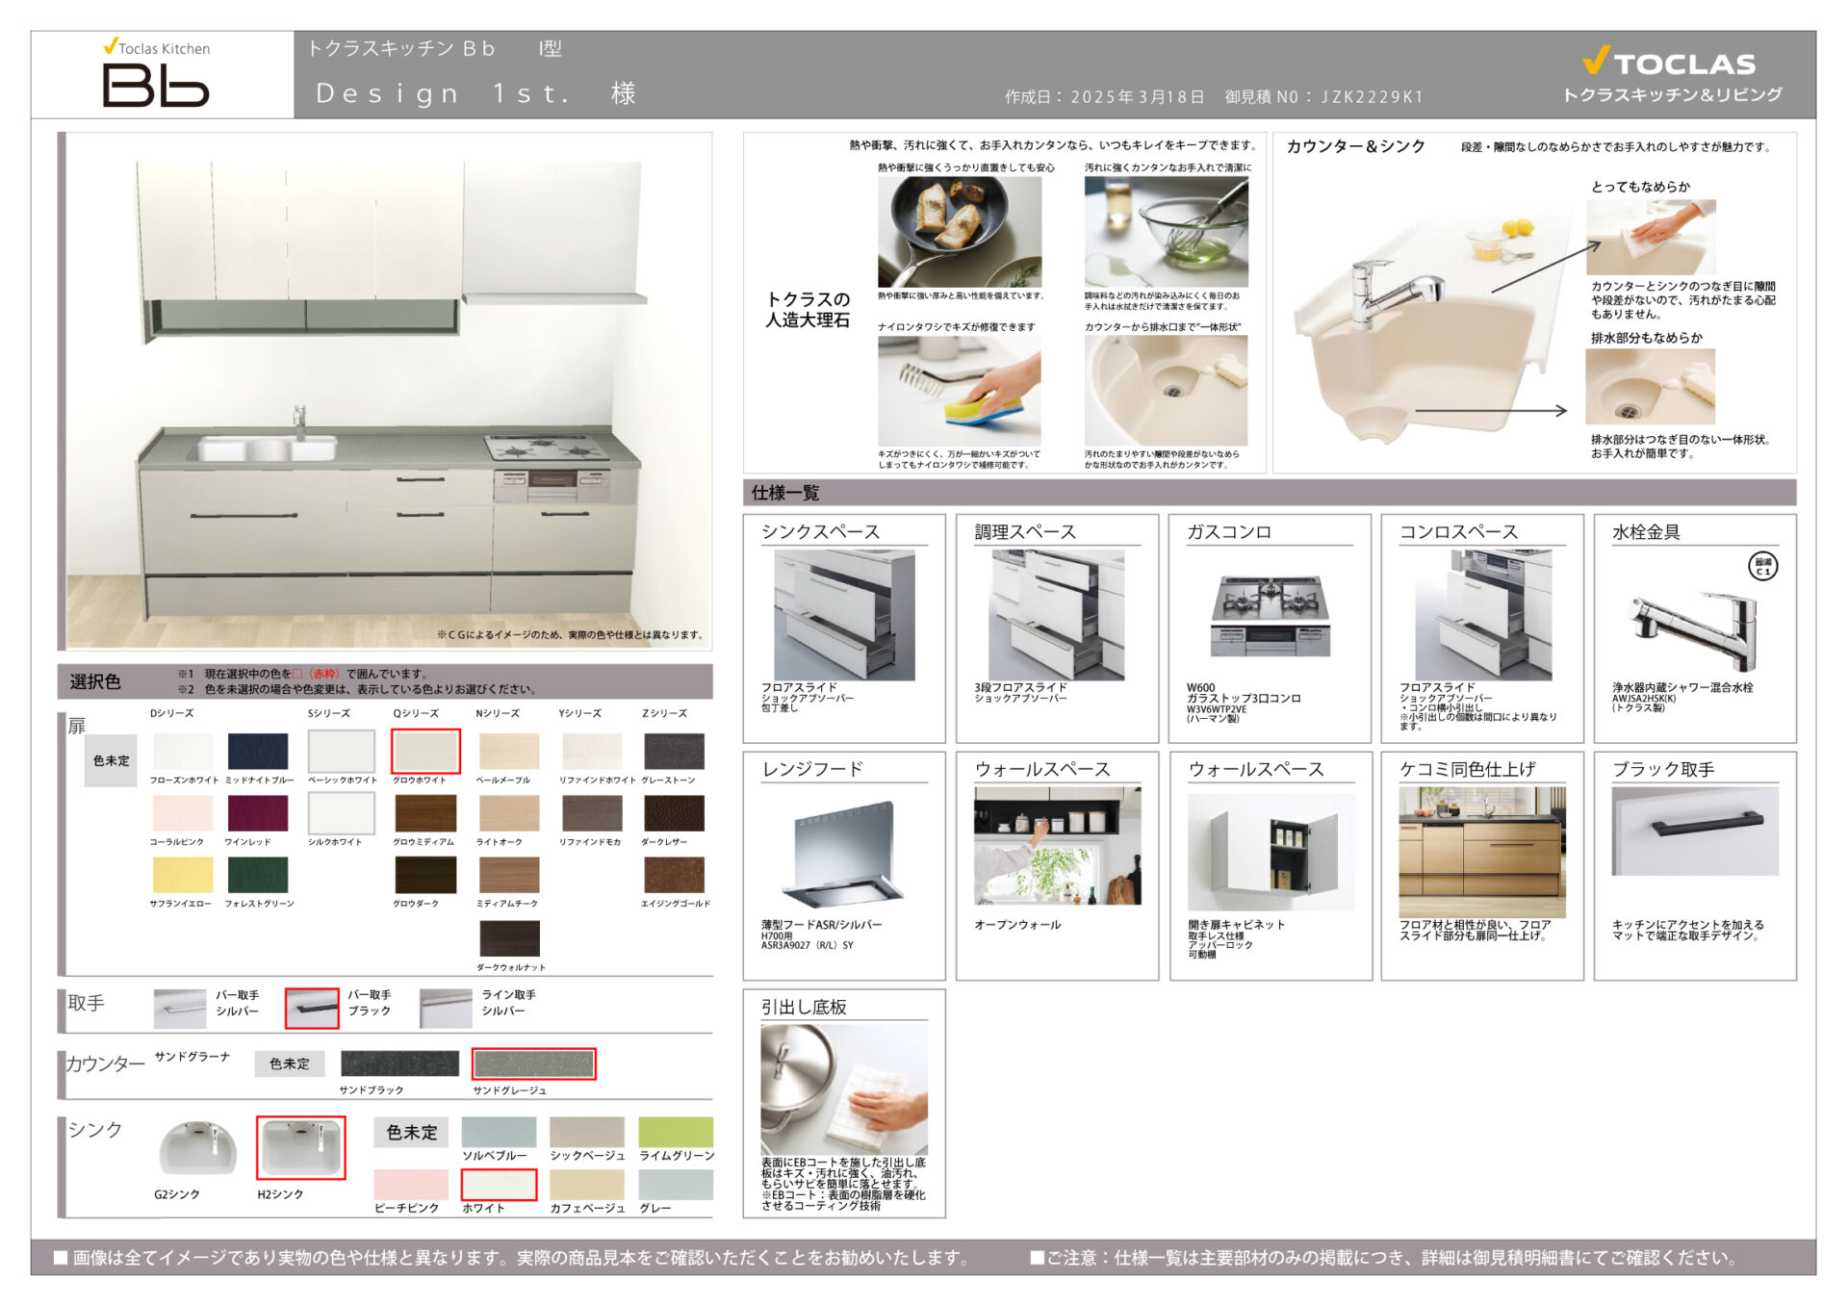1848x1306 pixels.
Task: Click the glass bowl and whisk photo
Action: pyautogui.click(x=1166, y=231)
